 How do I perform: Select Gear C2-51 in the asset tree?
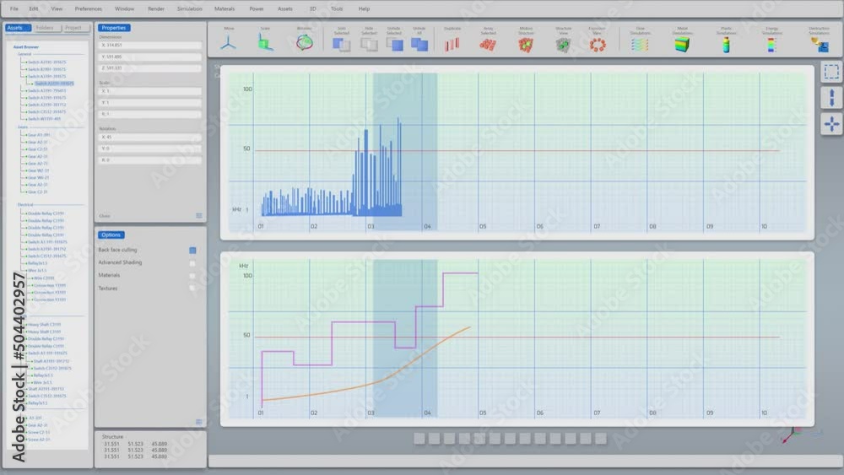tap(38, 149)
